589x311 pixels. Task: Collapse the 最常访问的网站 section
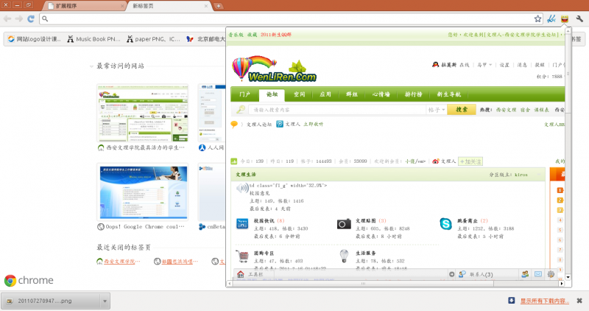[91, 66]
